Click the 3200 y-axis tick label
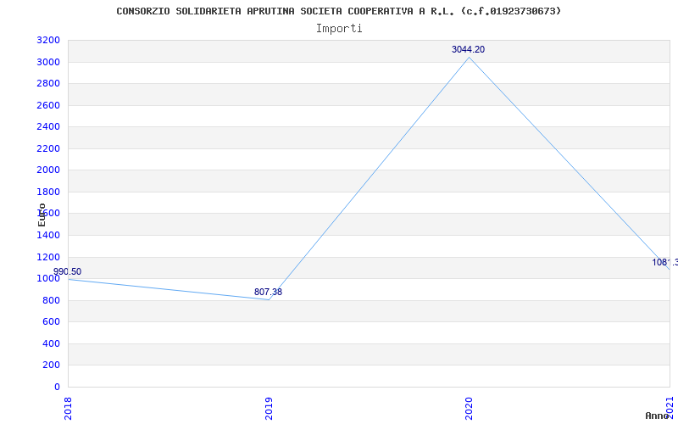This screenshot has height=424, width=678. [x=48, y=40]
